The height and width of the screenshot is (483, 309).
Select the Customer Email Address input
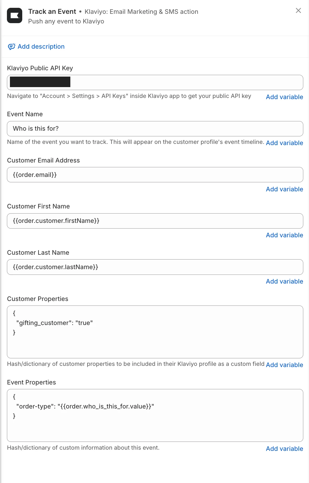click(x=155, y=175)
